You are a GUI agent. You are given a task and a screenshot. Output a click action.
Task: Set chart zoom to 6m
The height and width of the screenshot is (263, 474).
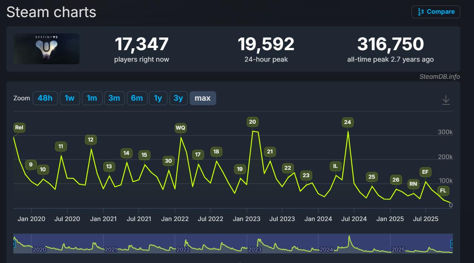[137, 98]
